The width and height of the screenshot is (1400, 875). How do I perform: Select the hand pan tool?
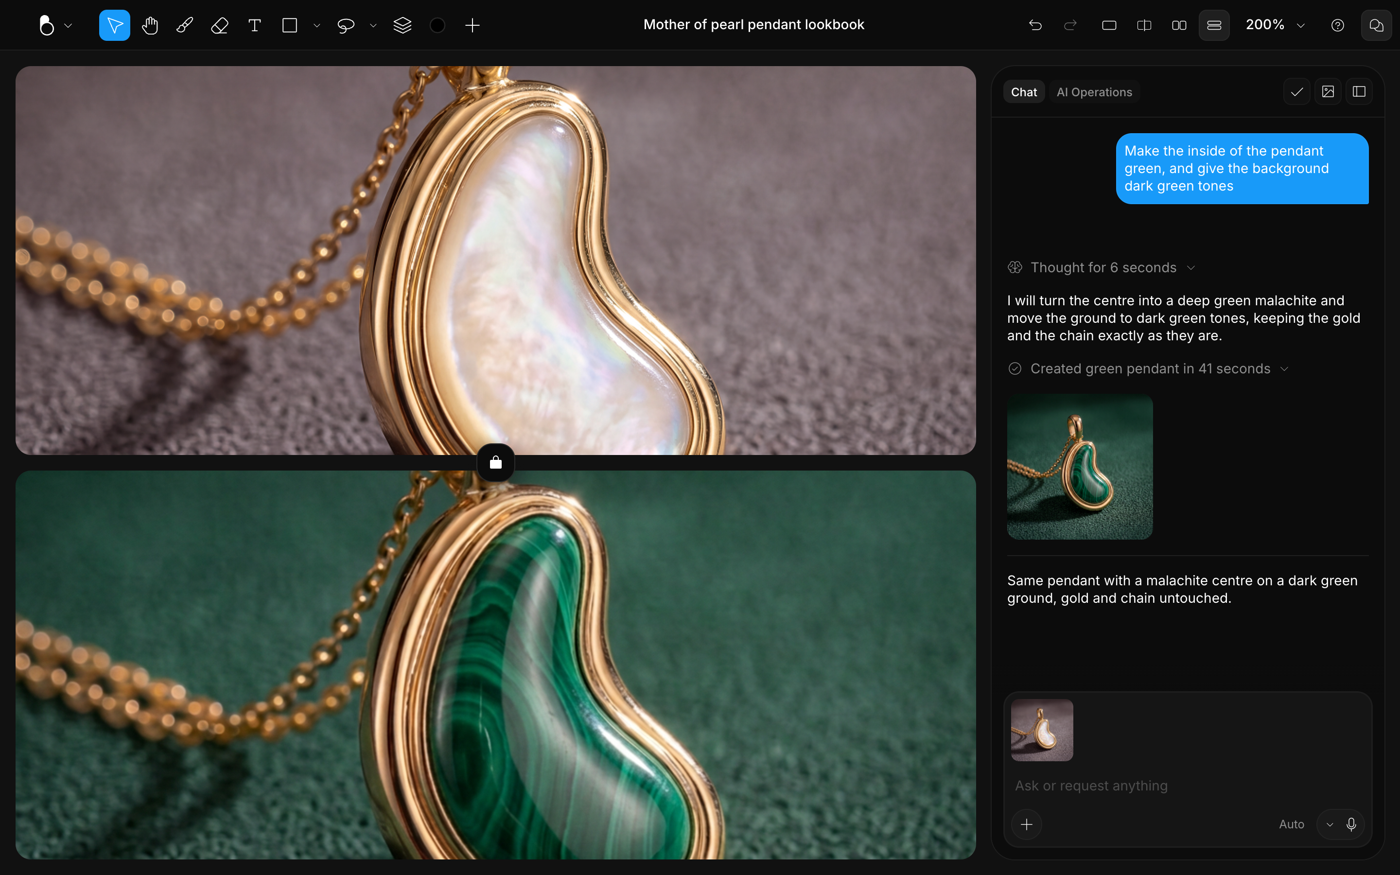150,25
